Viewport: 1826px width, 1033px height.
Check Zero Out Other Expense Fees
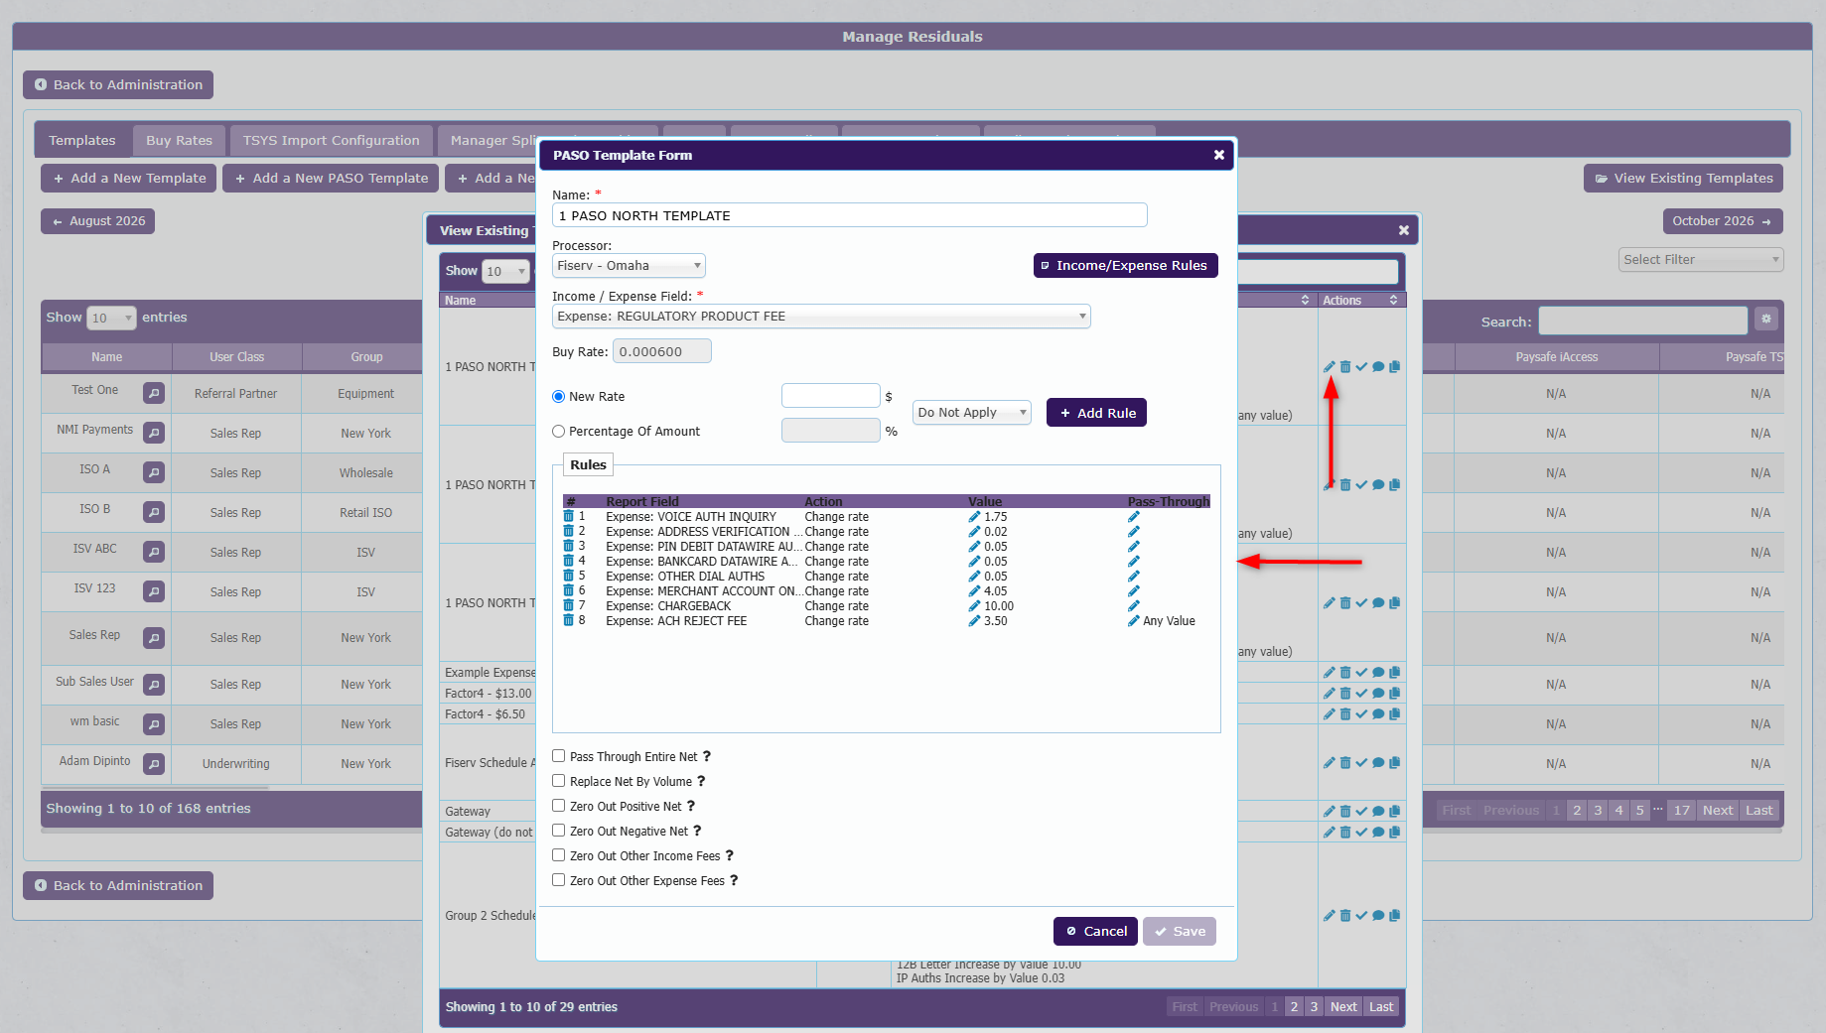pyautogui.click(x=559, y=880)
